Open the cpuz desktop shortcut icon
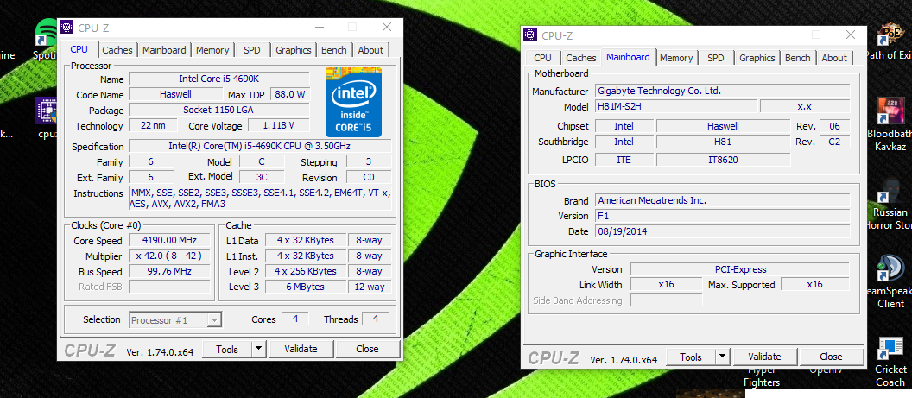912x398 pixels. coord(47,111)
